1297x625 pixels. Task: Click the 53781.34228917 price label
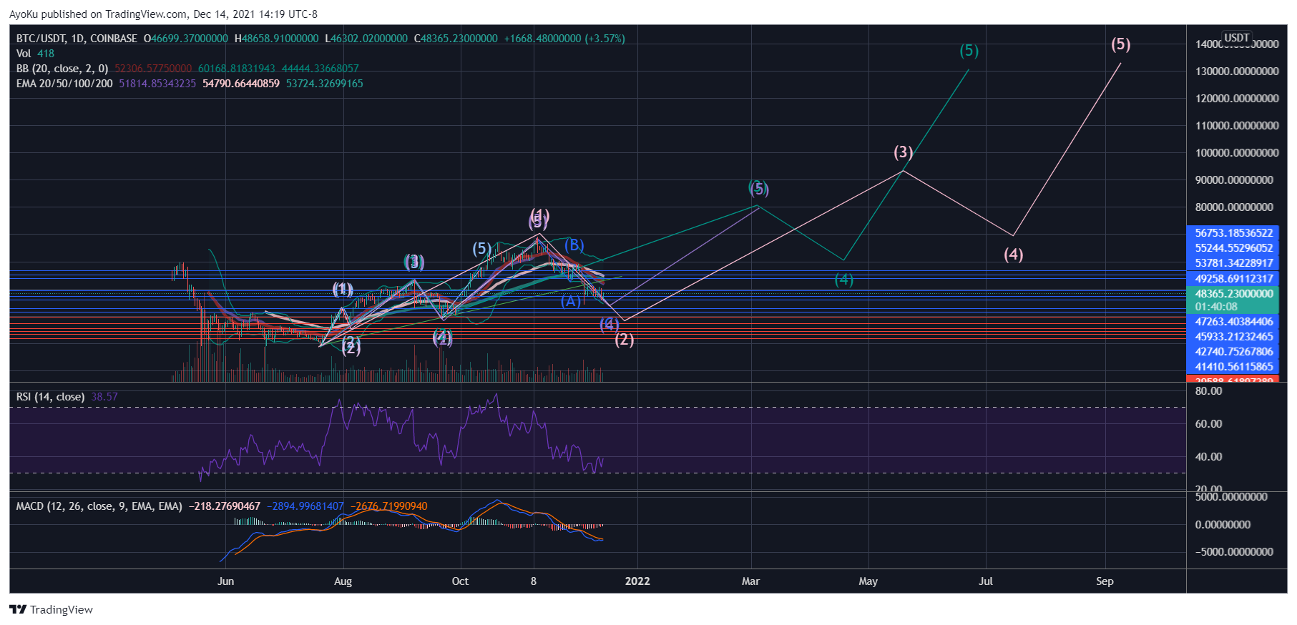tap(1233, 263)
